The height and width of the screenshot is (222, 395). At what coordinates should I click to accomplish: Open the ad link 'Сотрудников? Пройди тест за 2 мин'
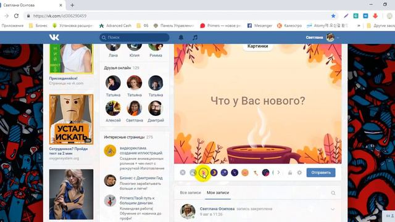[x=69, y=151]
